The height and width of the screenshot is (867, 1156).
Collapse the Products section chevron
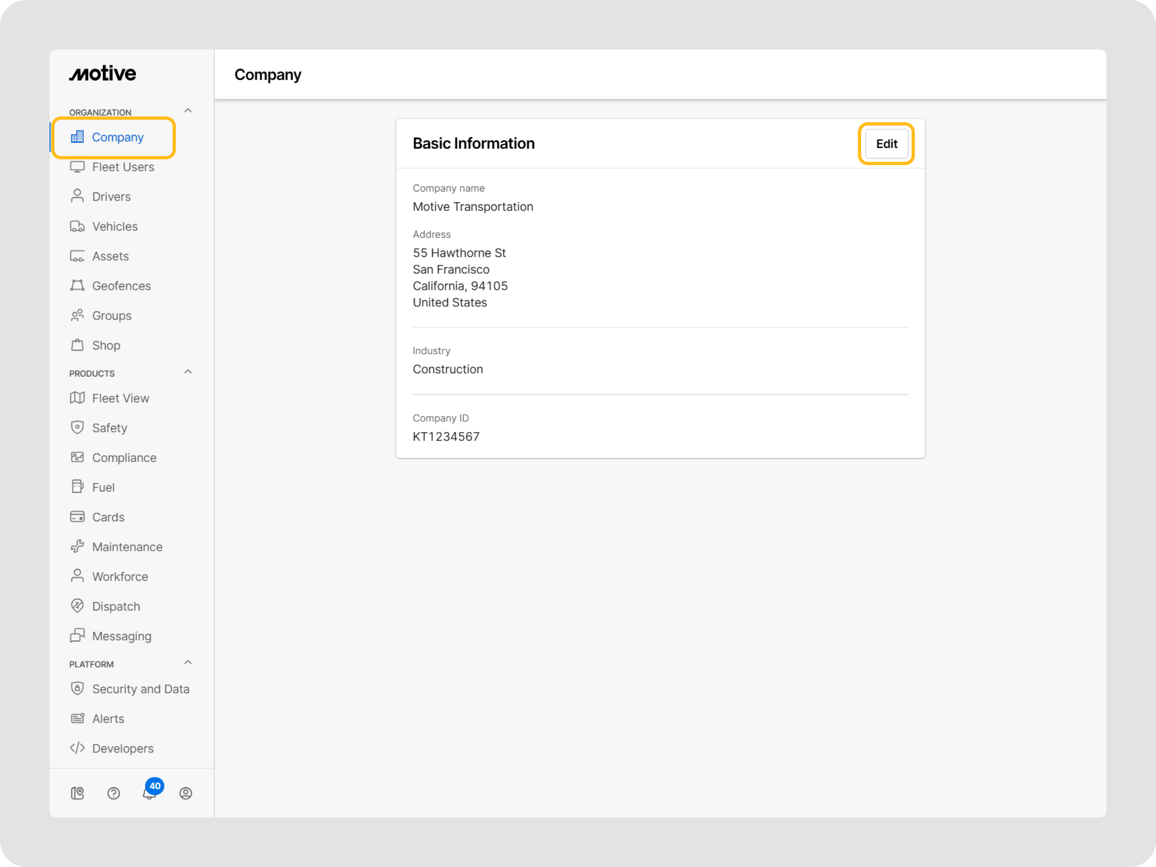point(188,372)
